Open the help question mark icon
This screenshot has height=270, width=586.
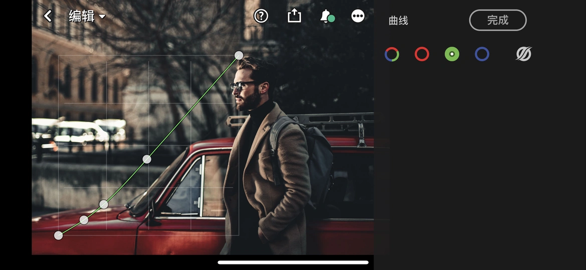click(261, 16)
